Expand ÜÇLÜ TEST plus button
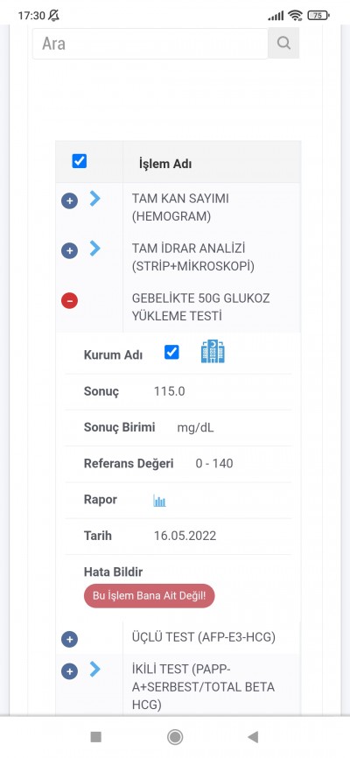350x758 pixels. [70, 640]
